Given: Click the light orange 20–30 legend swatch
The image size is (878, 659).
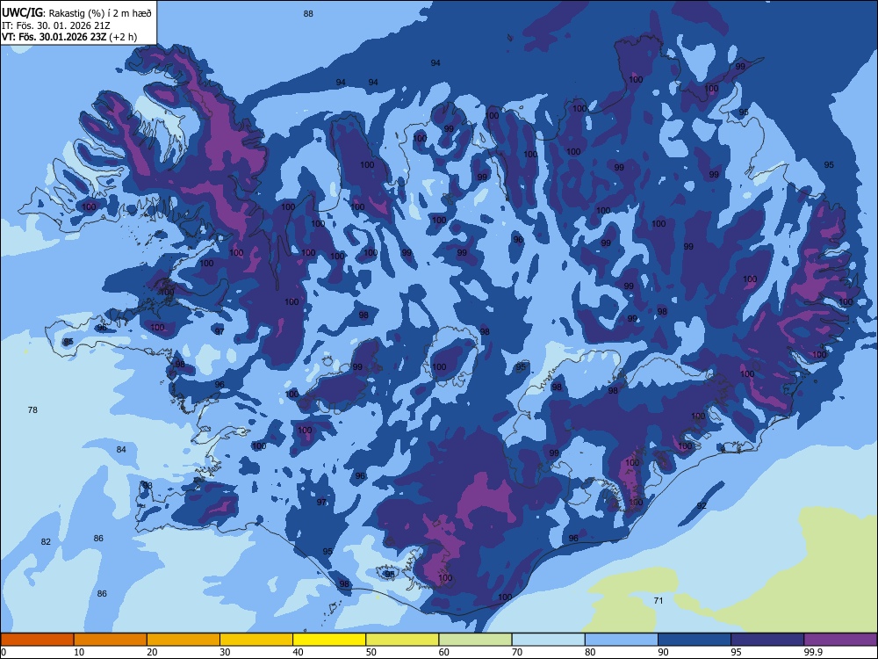Looking at the screenshot, I should pos(184,640).
